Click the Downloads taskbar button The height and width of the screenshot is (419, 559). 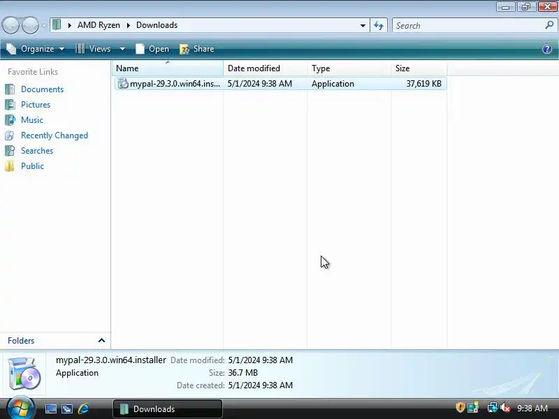pyautogui.click(x=168, y=409)
